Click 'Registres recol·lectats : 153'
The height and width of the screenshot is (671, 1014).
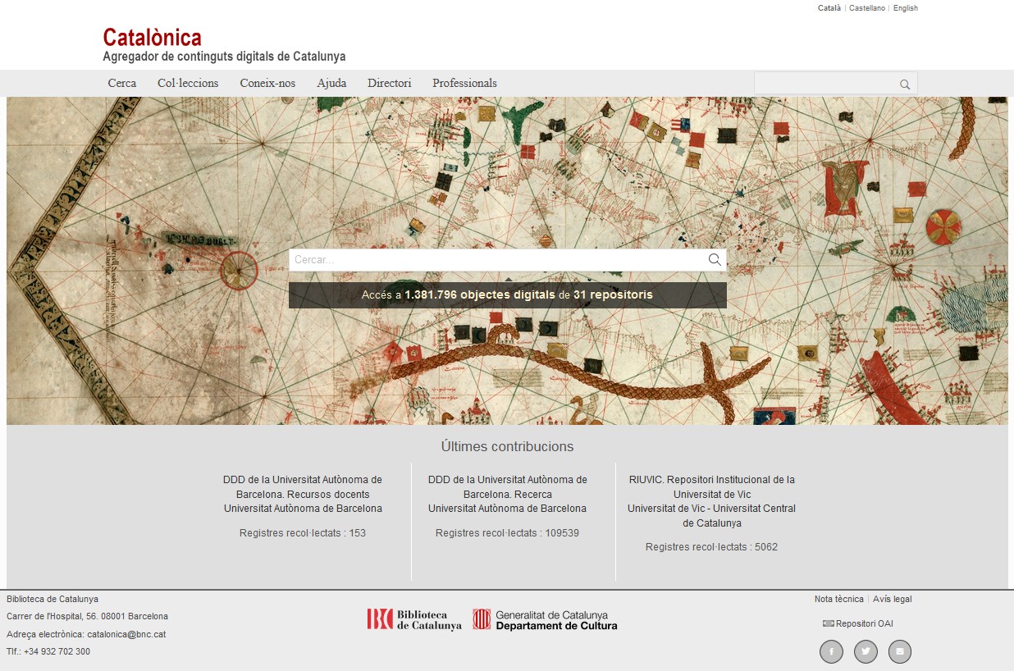[x=303, y=533]
